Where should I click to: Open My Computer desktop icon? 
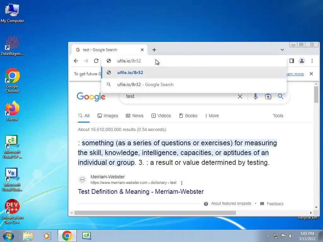(x=12, y=13)
